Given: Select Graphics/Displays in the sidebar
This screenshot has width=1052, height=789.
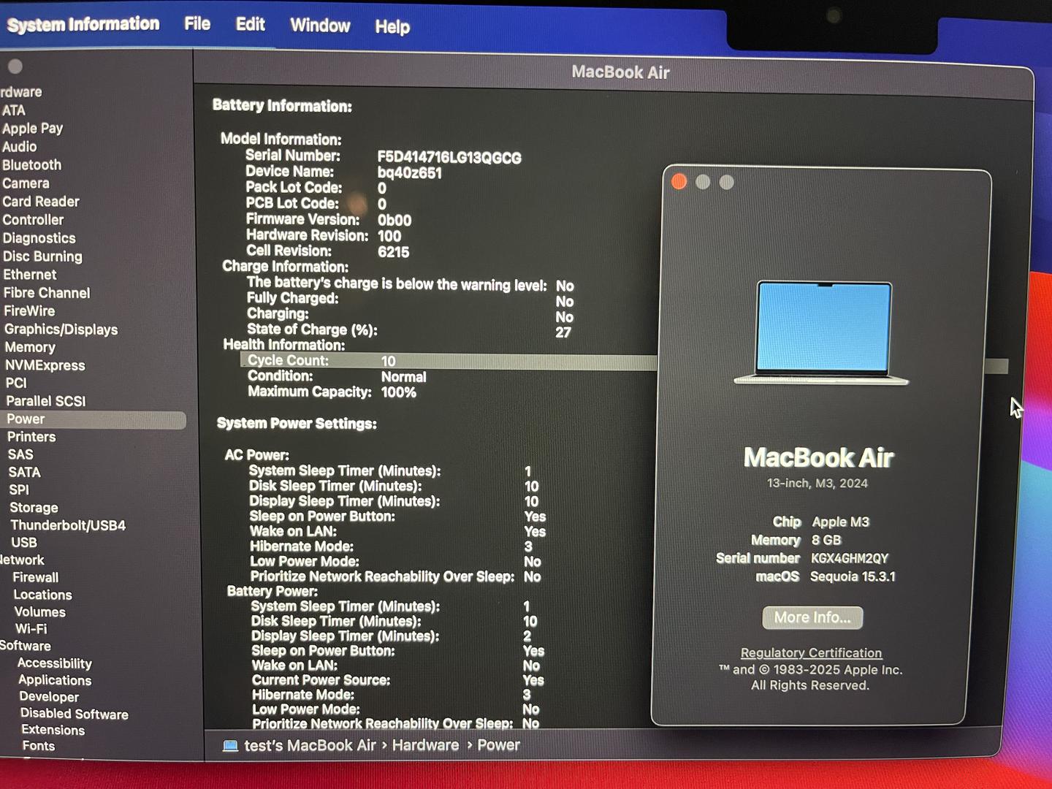Looking at the screenshot, I should [x=61, y=329].
